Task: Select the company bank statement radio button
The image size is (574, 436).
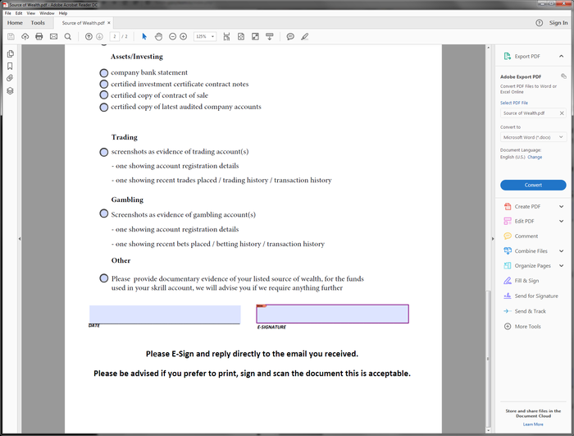Action: [x=104, y=73]
